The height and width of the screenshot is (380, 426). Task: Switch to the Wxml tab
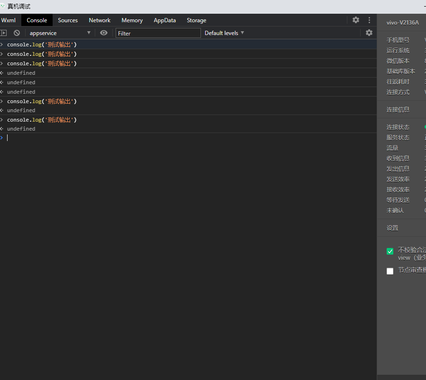click(x=9, y=20)
